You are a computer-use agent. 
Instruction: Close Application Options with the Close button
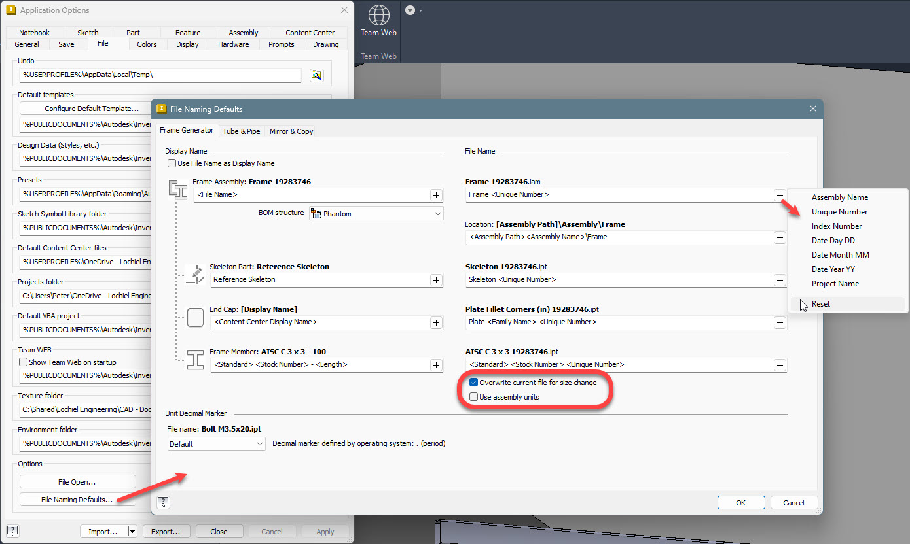(219, 532)
